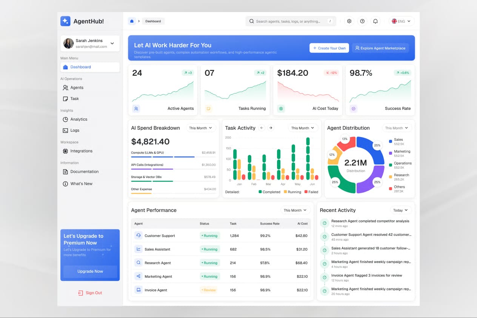Screen dimensions: 477x318
Task: Click the help question mark icon
Action: pyautogui.click(x=362, y=21)
